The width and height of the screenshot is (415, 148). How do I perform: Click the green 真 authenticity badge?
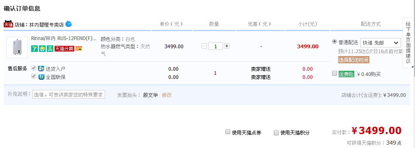click(50, 49)
